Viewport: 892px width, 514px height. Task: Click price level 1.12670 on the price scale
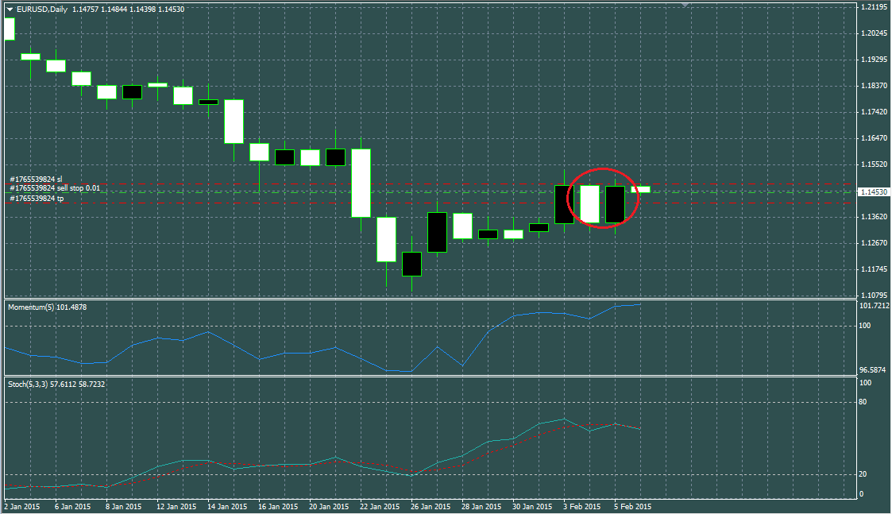[875, 242]
